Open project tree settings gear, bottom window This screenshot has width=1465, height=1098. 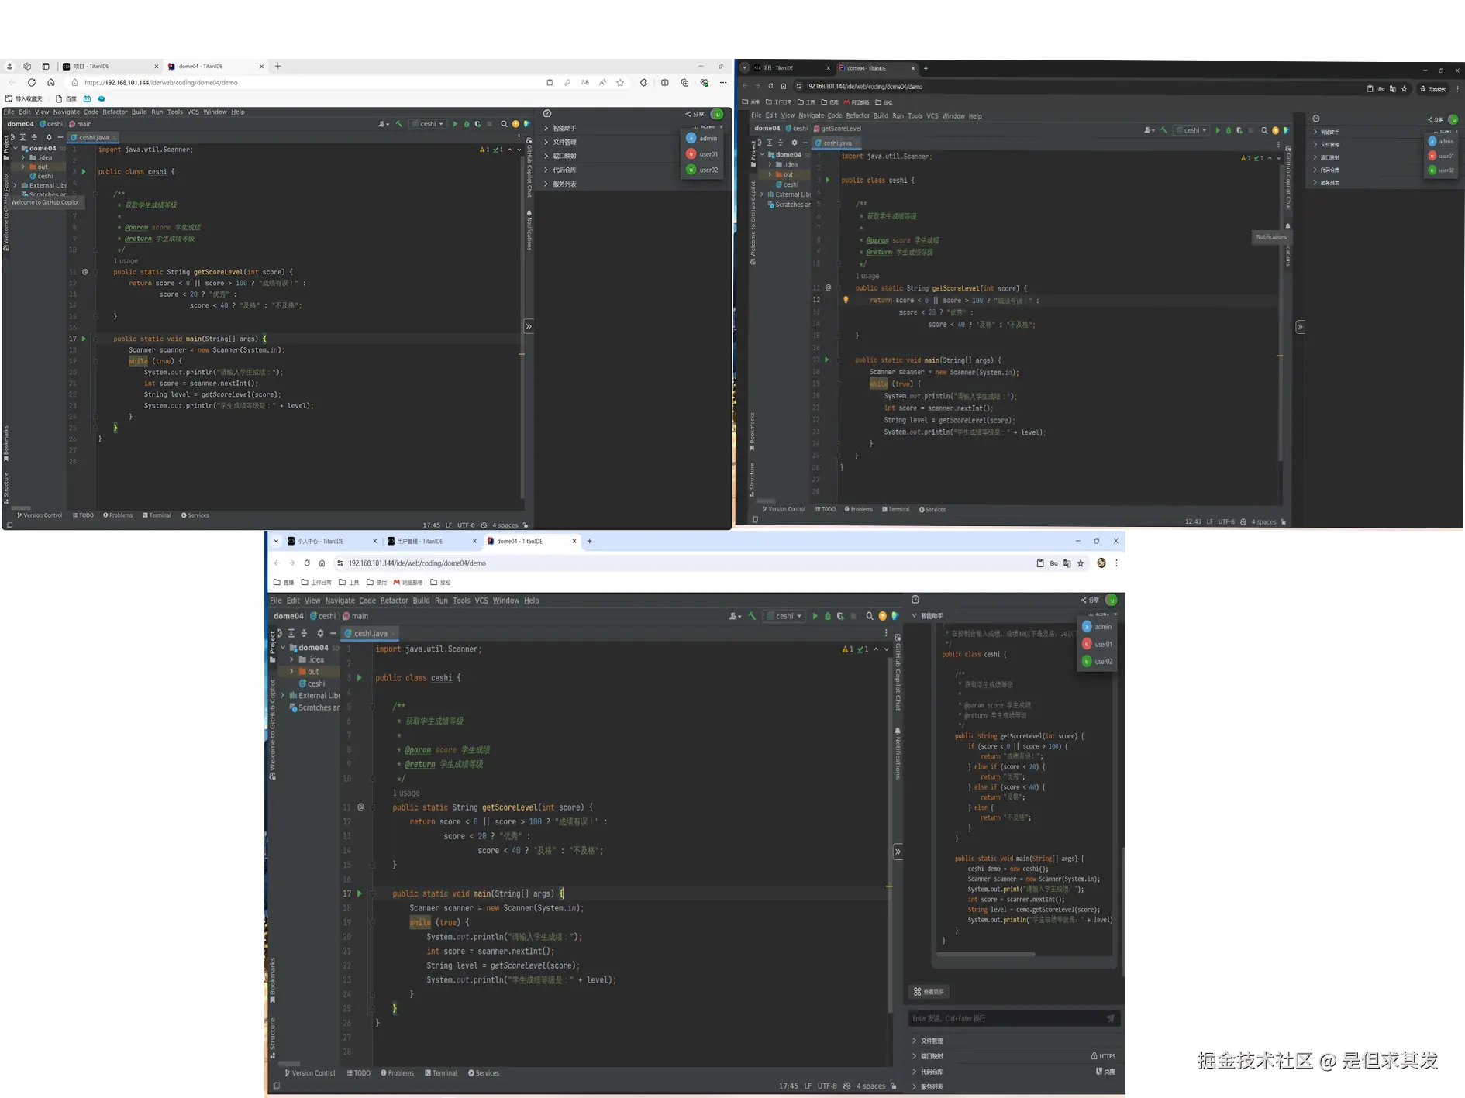tap(320, 633)
